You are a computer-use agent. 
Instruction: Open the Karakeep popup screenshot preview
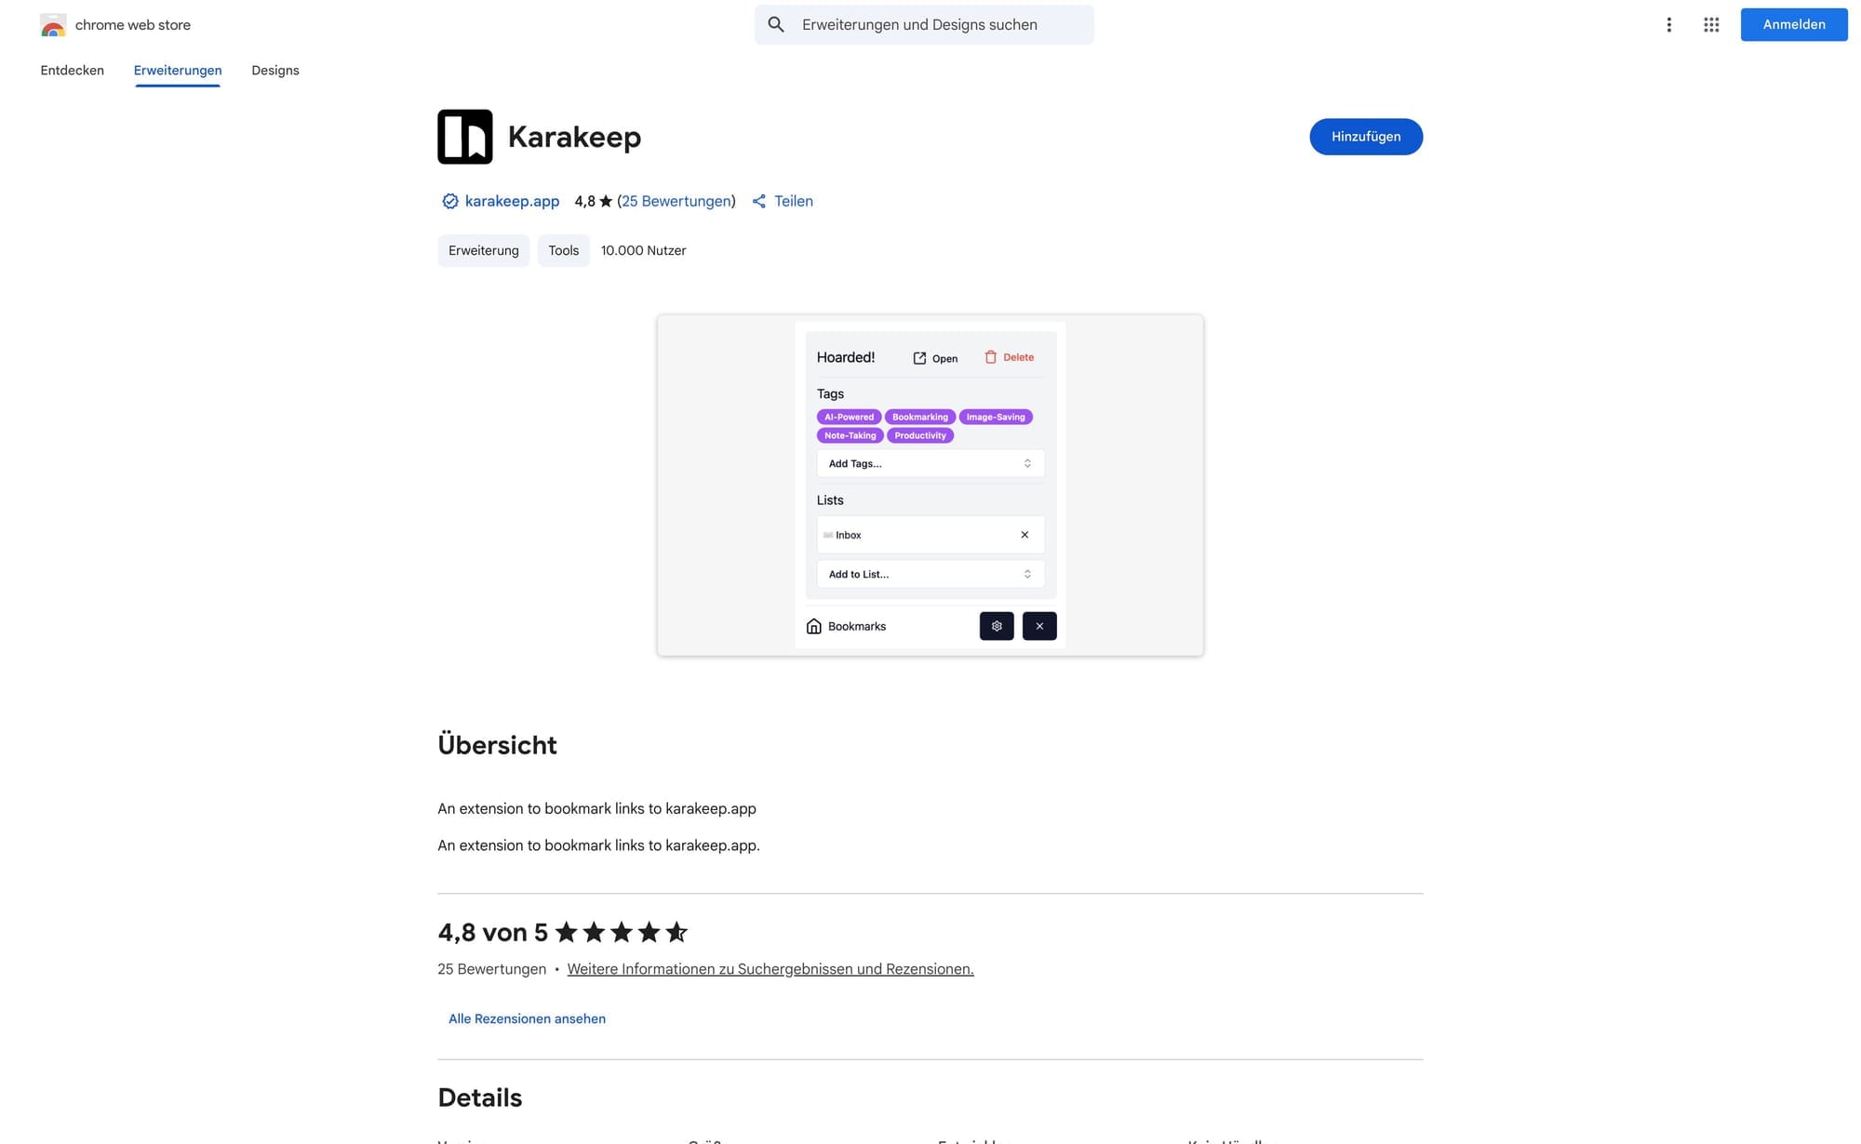tap(930, 486)
